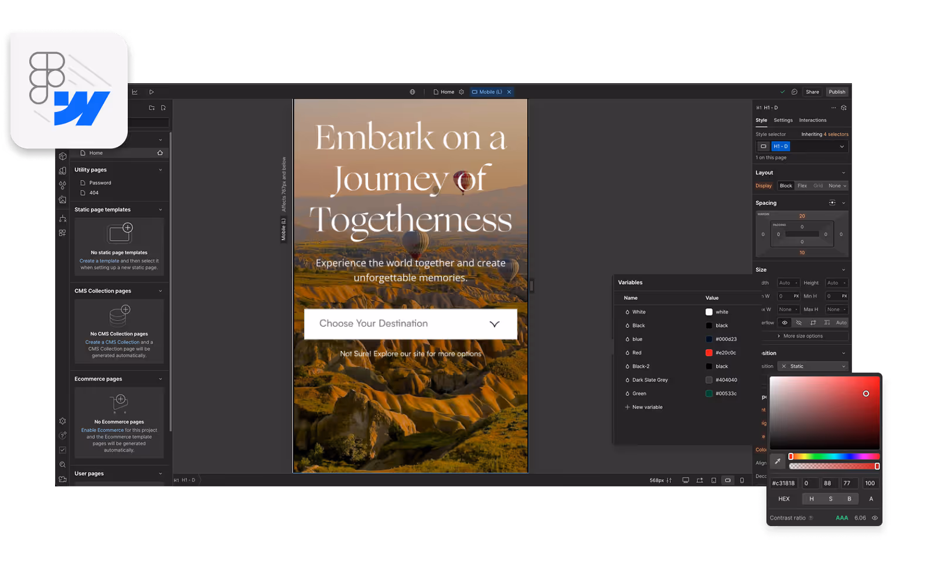
Task: Set overflow to Visible using the eye icon
Action: [x=785, y=323]
